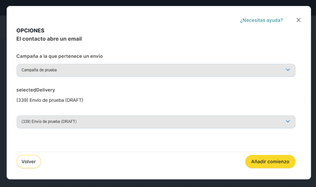
Task: Expand the delivery dropdown blue chevron arrow
Action: (288, 122)
